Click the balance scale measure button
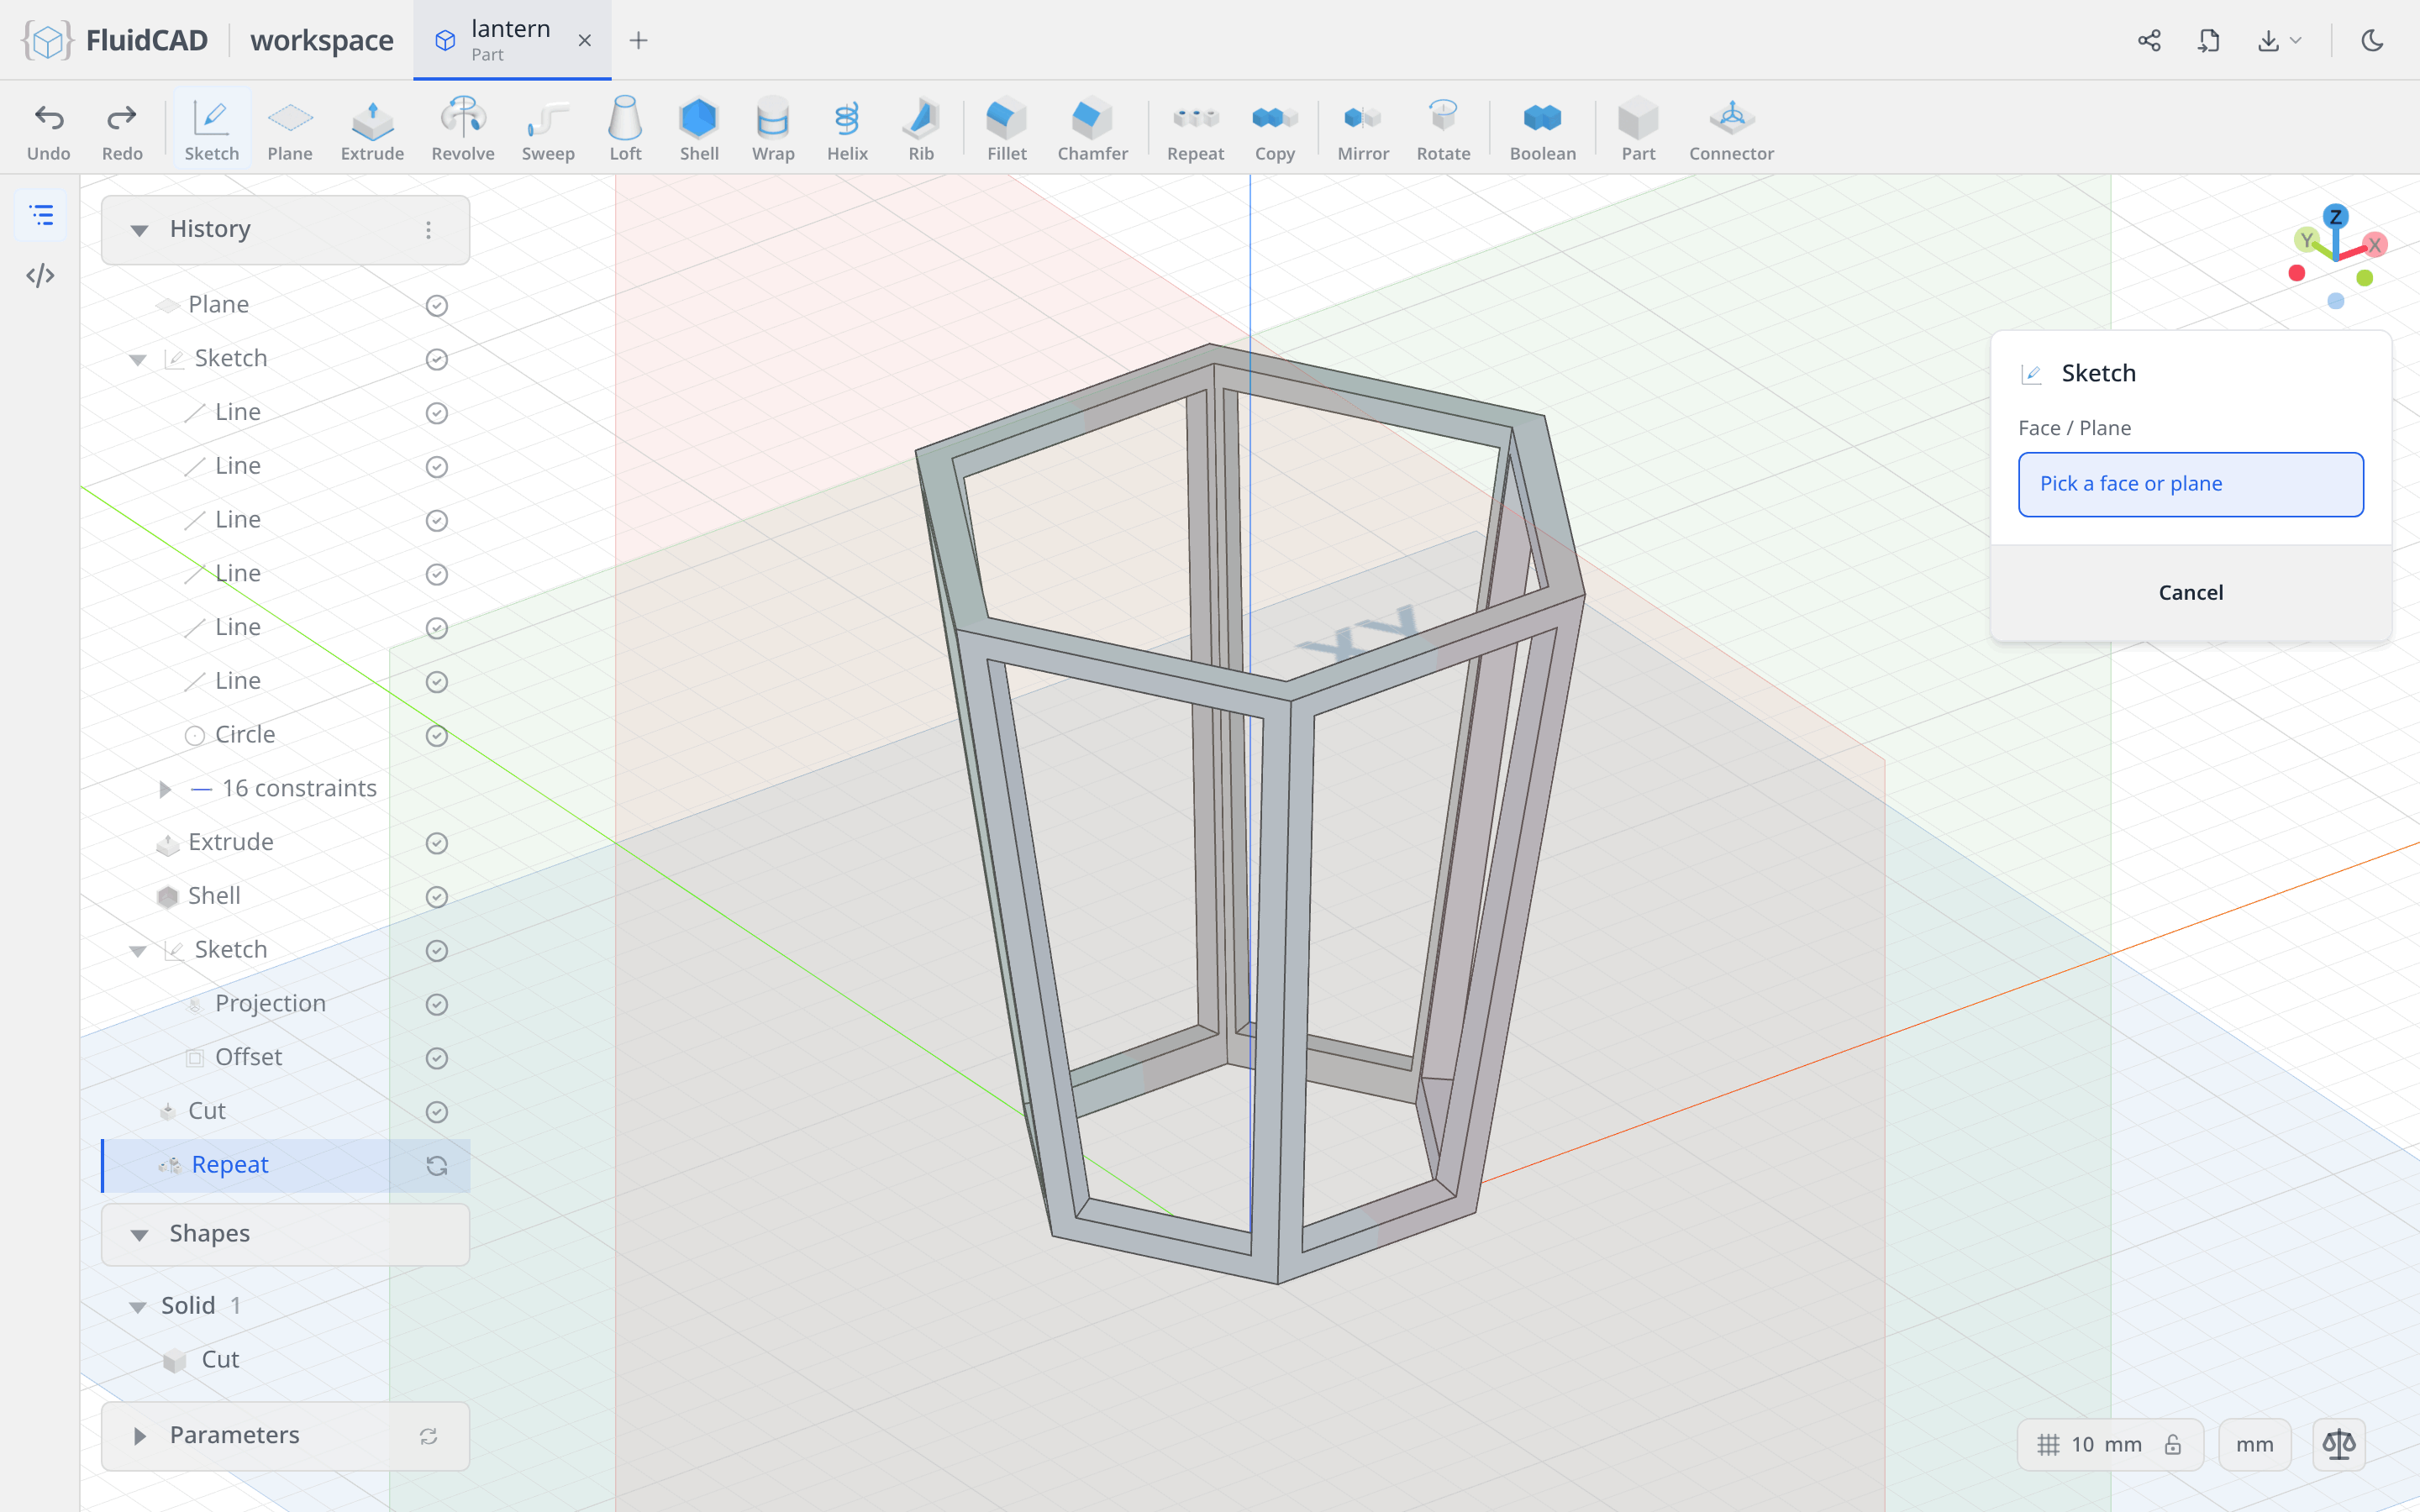Screen dimensions: 2420x1512 (2339, 1444)
